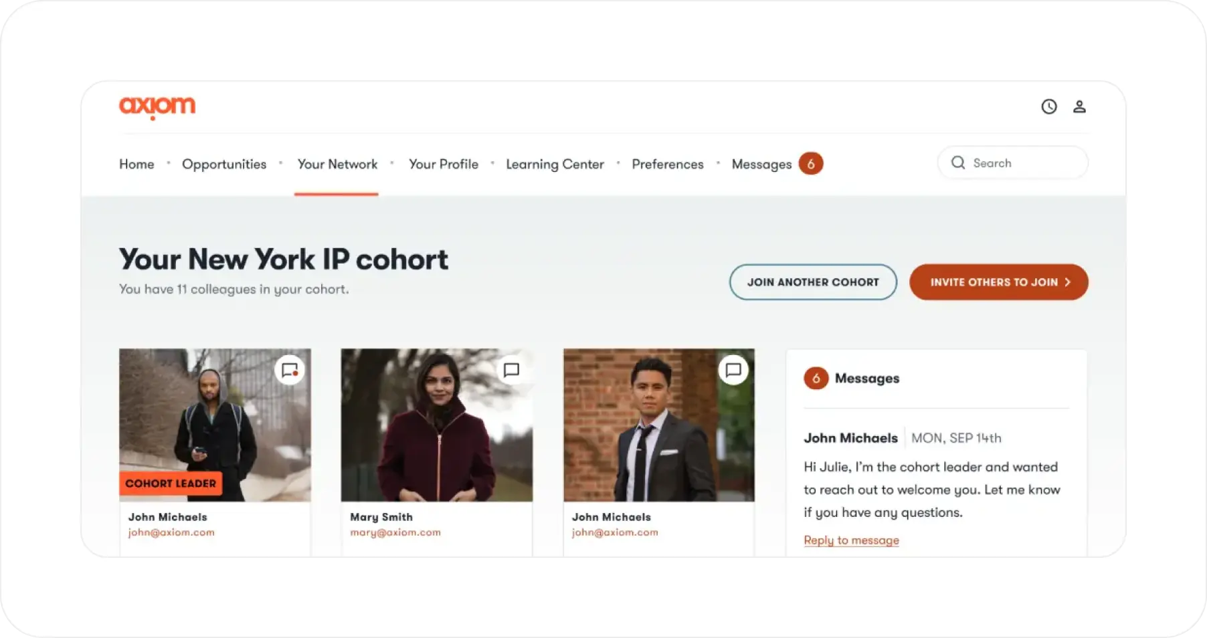
Task: Click John Michaels name in Messages panel
Action: (850, 438)
